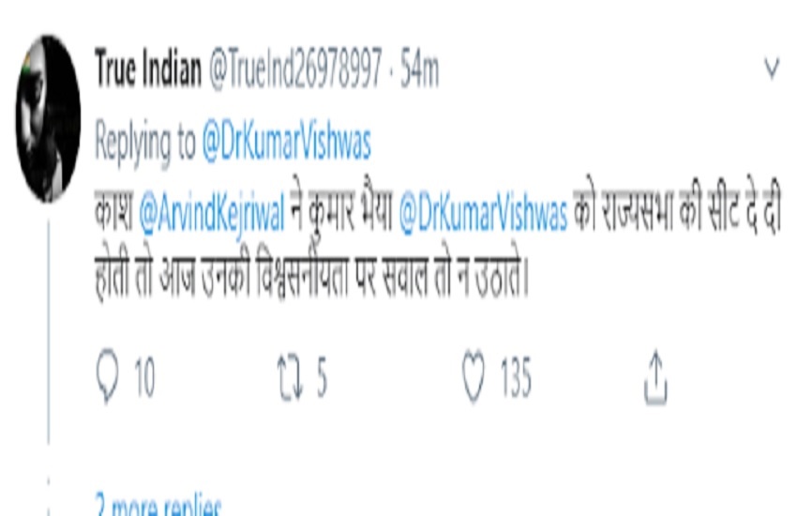Click the @TrueInd26978997 handle

click(295, 68)
